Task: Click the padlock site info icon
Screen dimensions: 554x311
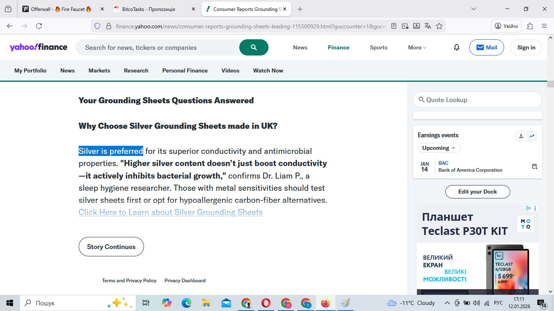Action: (108, 26)
